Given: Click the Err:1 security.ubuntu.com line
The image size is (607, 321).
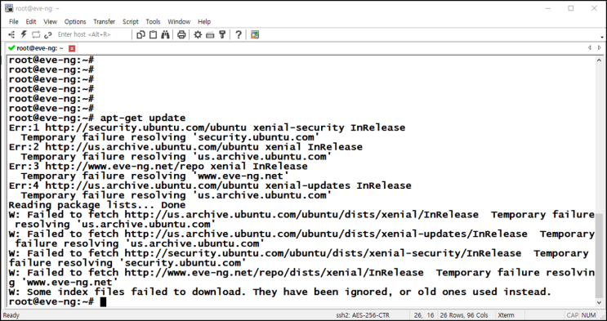Looking at the screenshot, I should [x=207, y=127].
